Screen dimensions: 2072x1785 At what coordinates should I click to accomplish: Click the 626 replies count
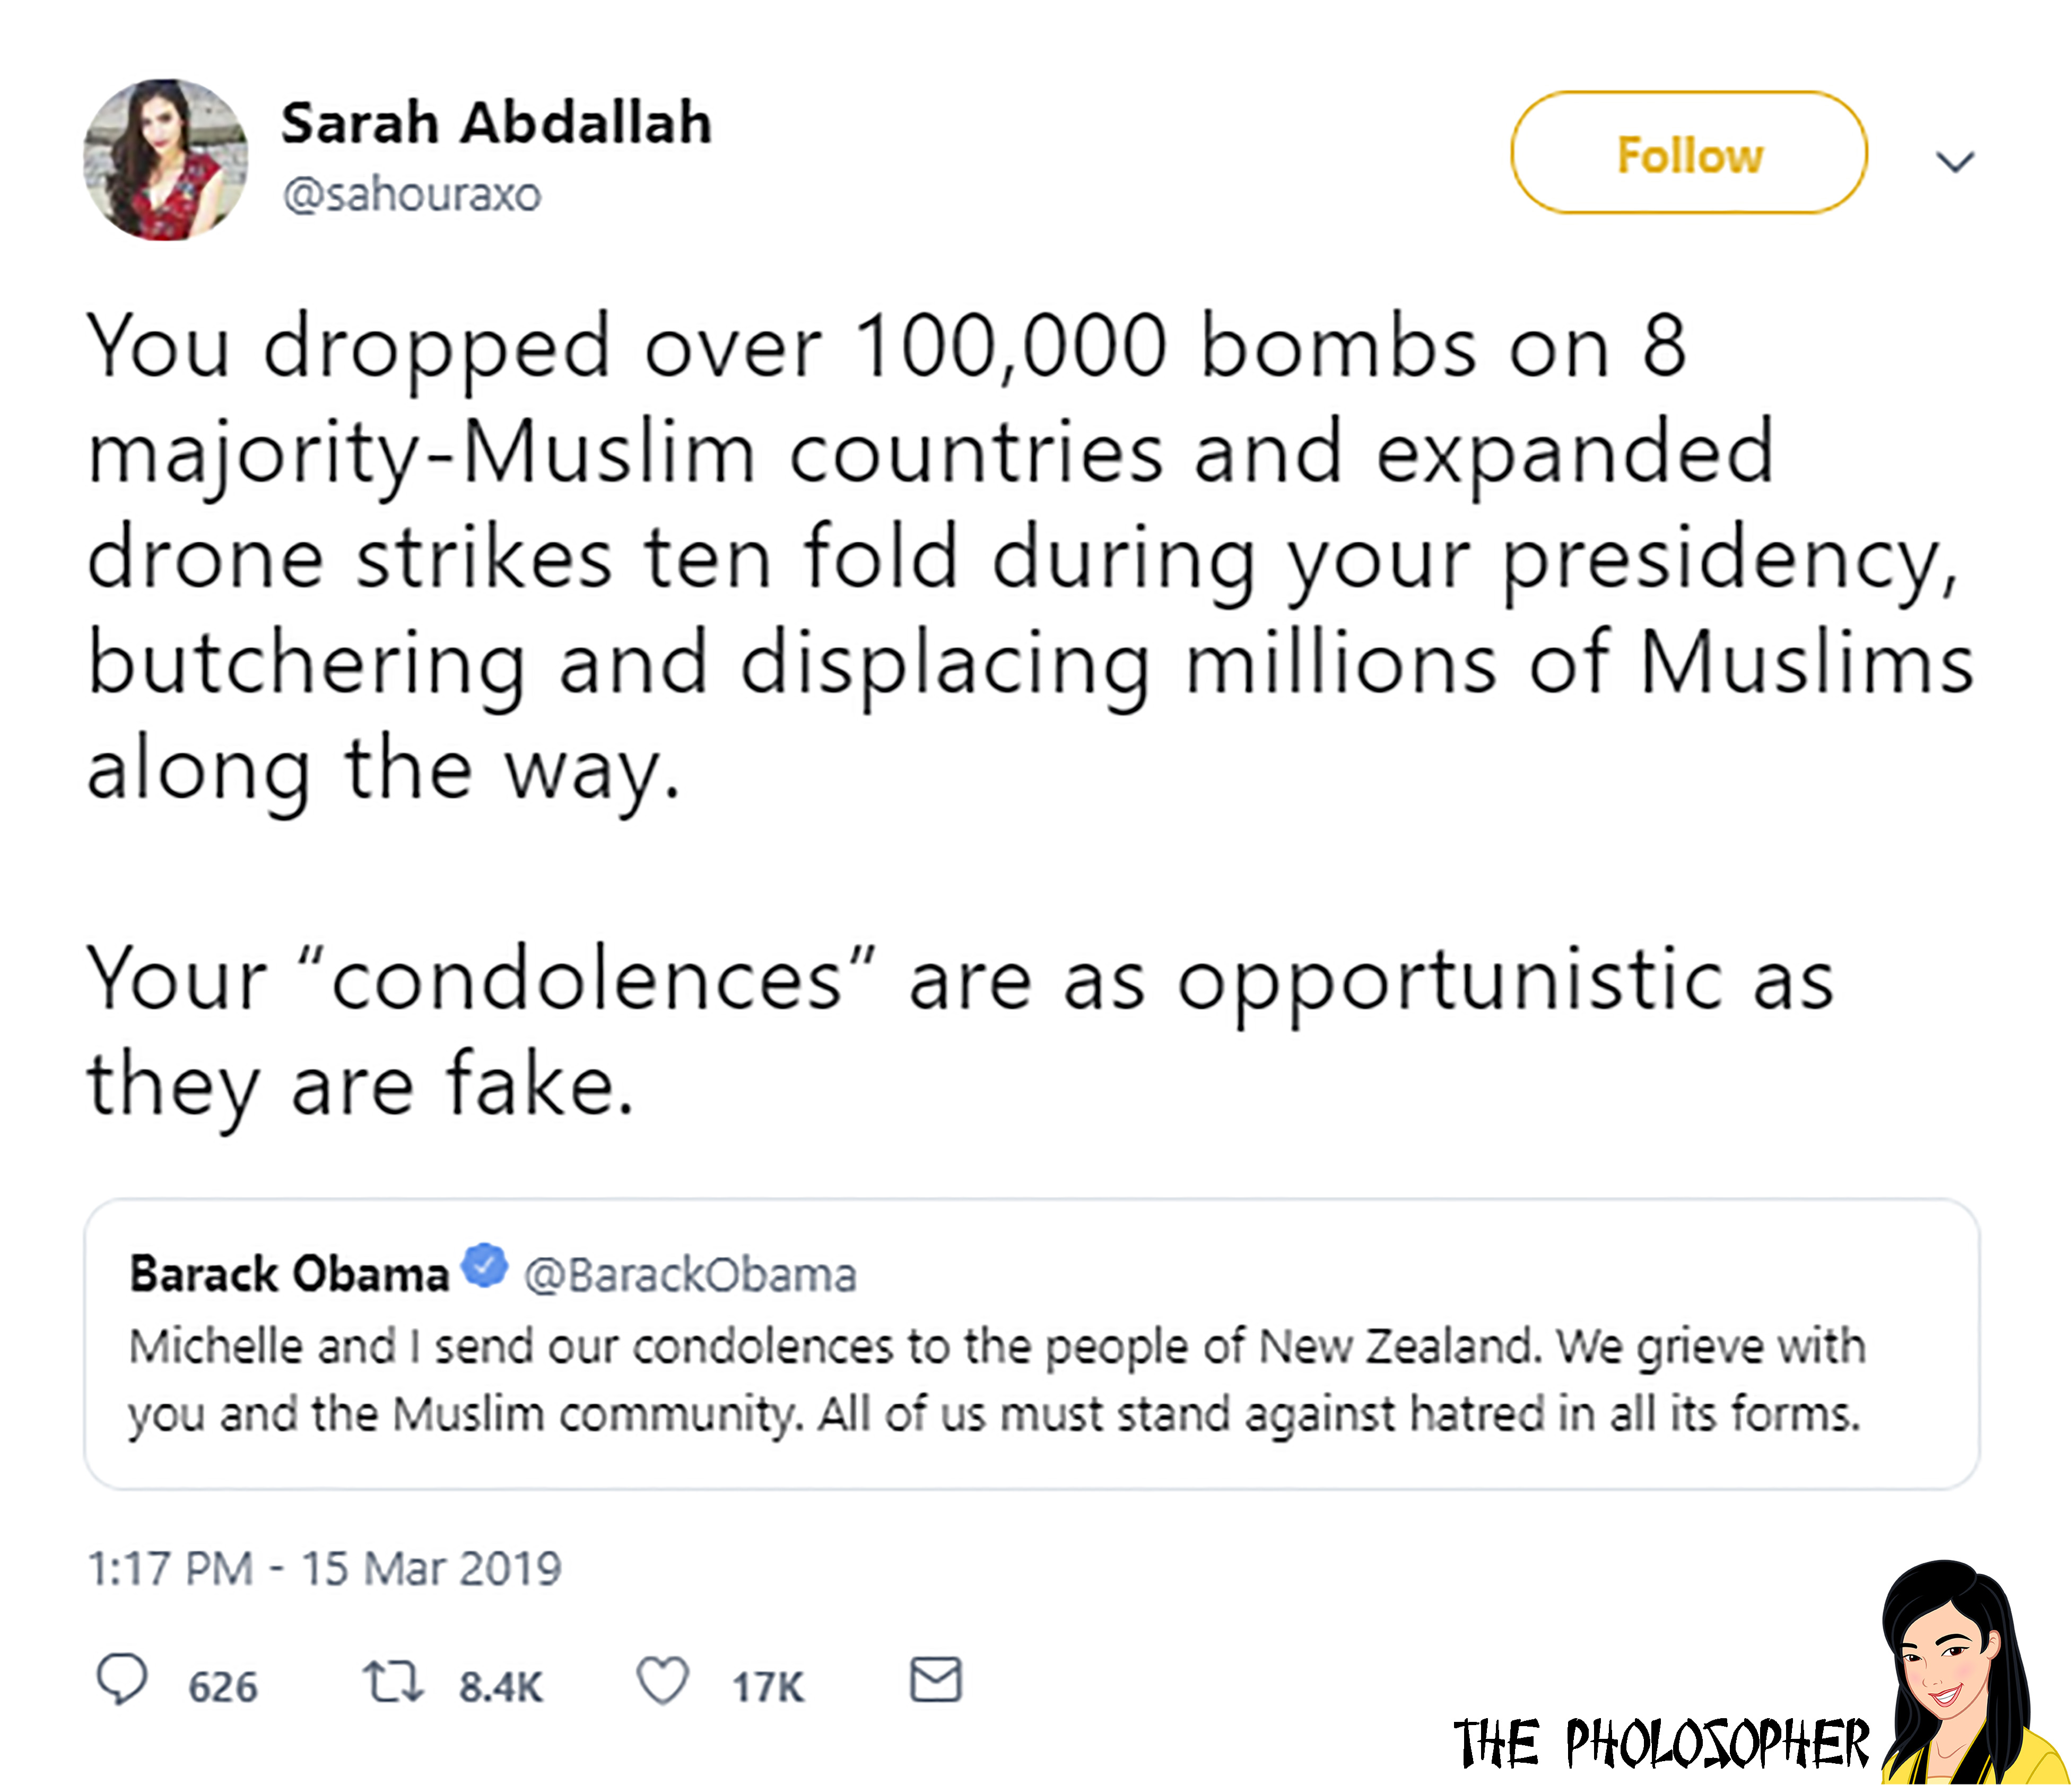(223, 1687)
